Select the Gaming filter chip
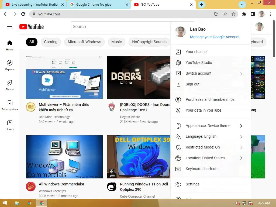The height and width of the screenshot is (207, 276). tap(51, 42)
